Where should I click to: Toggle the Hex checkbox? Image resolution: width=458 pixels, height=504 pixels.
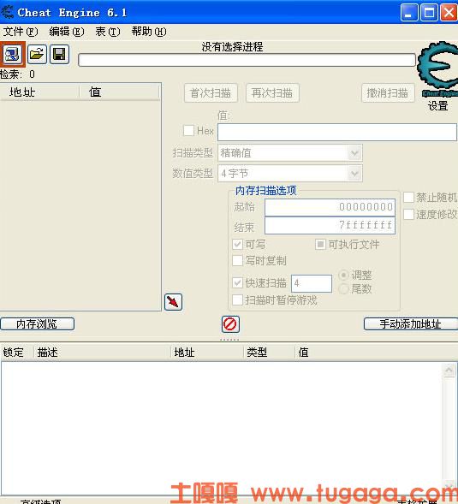coord(188,131)
